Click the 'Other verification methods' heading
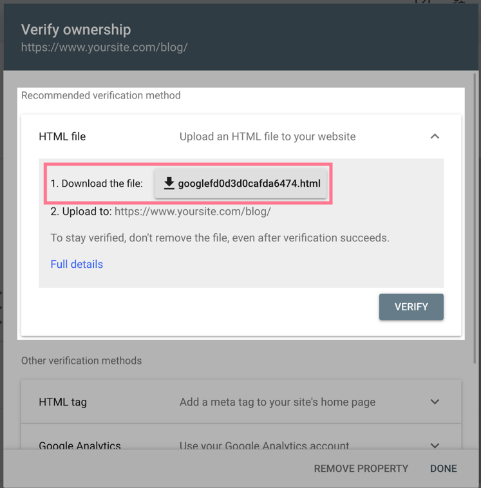Image resolution: width=481 pixels, height=488 pixels. 81,361
